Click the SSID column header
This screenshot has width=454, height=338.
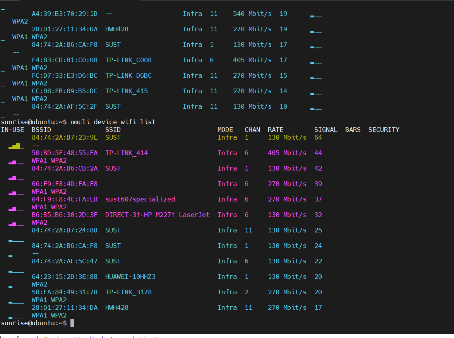[113, 130]
